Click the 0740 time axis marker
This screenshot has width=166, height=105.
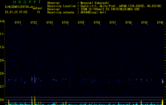(160, 23)
